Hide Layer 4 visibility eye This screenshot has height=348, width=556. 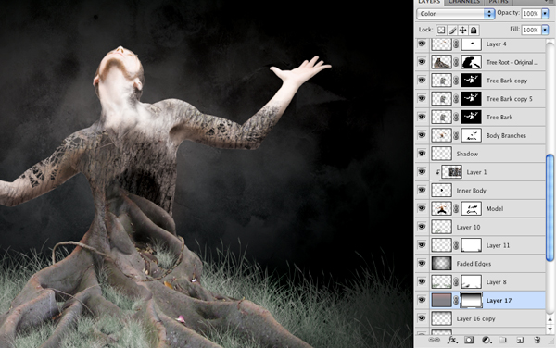coord(422,43)
